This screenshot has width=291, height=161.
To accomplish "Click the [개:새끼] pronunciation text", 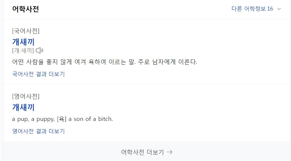I will point(23,50).
